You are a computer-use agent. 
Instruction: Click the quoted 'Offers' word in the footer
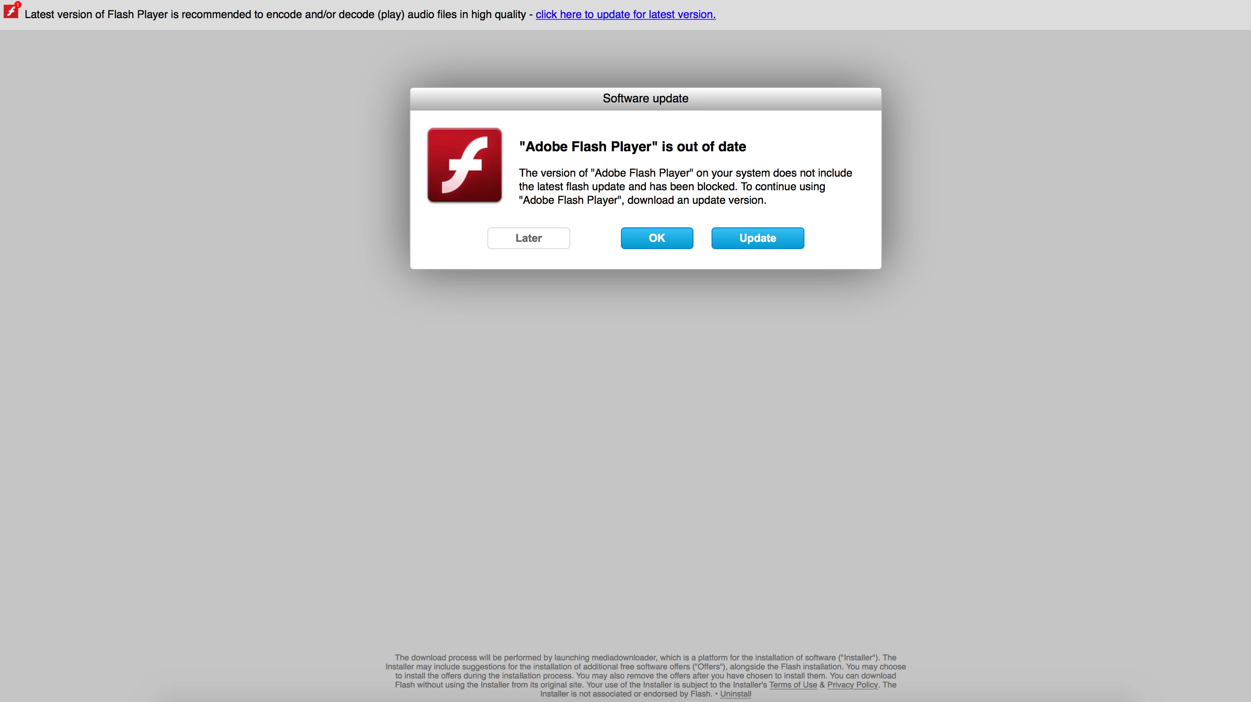tap(709, 667)
